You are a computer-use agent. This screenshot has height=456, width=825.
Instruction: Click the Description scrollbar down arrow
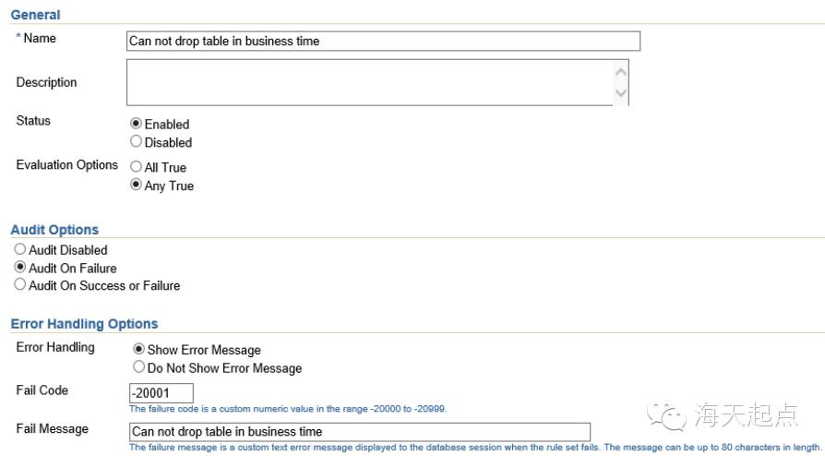pyautogui.click(x=621, y=93)
